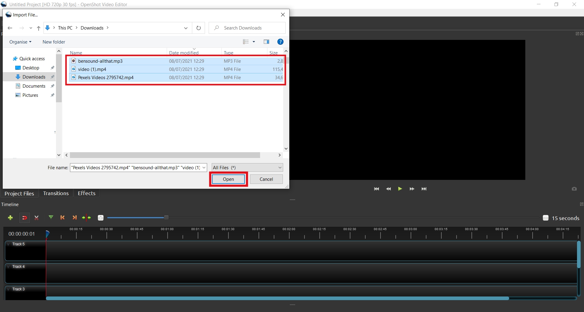
Task: Jump to start of video preview
Action: tap(377, 189)
